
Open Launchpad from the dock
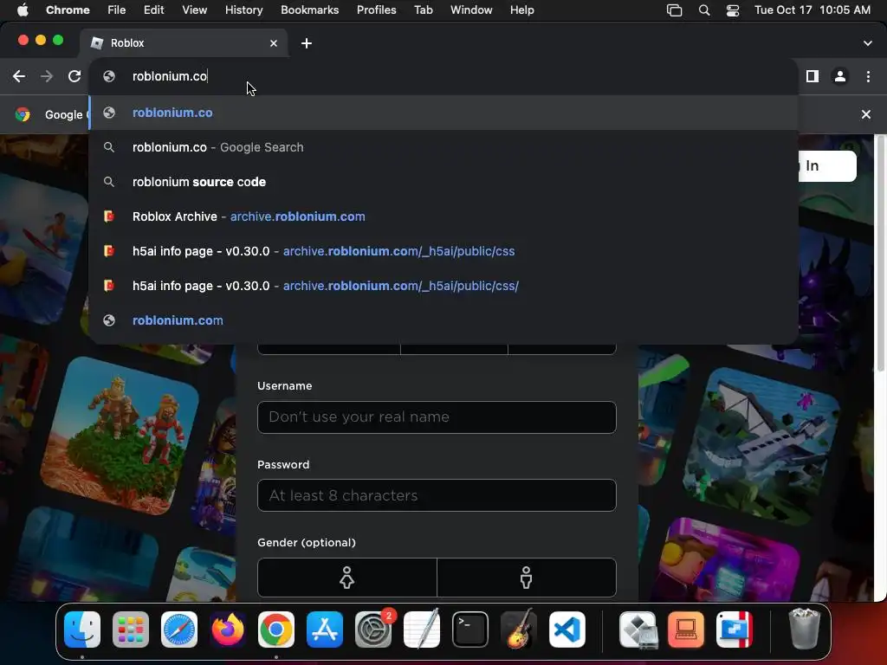(131, 629)
